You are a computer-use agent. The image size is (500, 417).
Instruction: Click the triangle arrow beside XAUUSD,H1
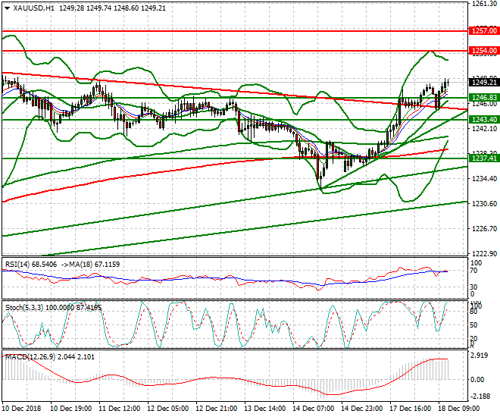pyautogui.click(x=8, y=8)
